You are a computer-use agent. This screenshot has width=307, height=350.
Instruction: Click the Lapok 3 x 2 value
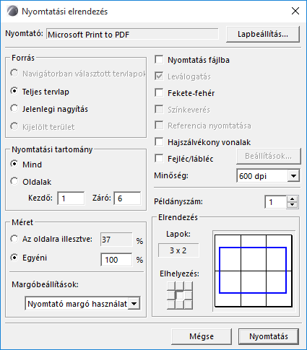(178, 250)
